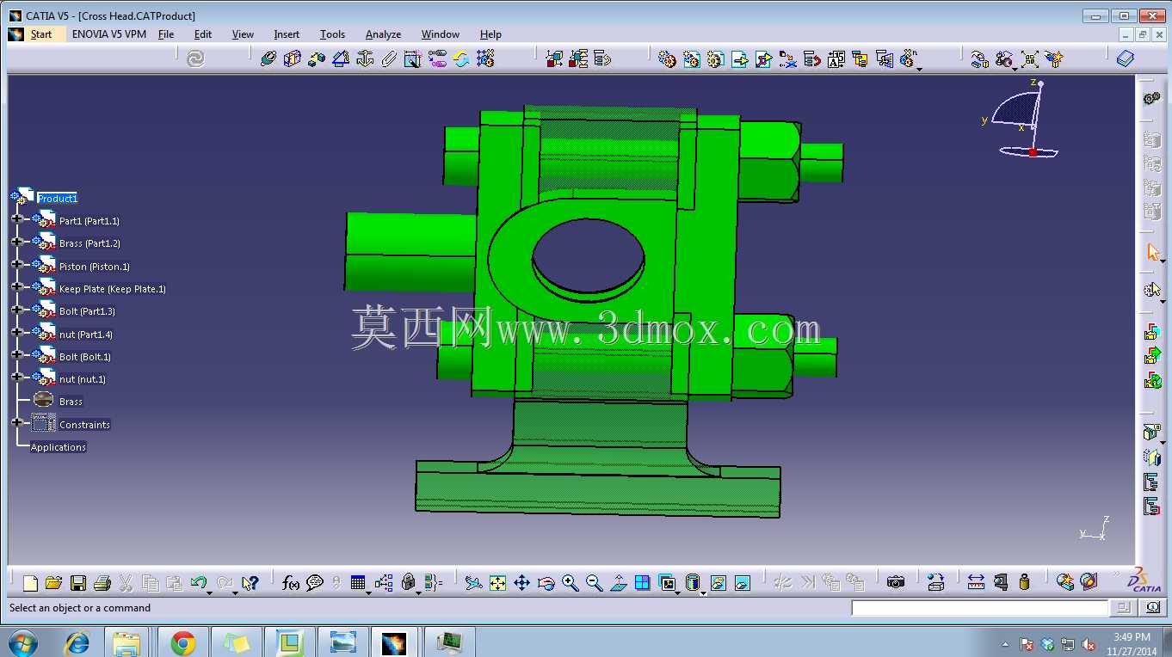Expand the Brass (Part1.2) tree node
Screen dimensions: 1172x657
coord(16,242)
